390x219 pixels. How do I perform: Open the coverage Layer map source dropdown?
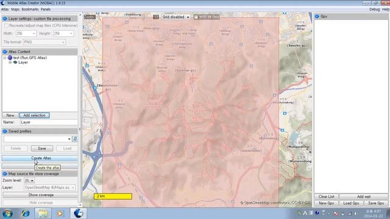point(49,188)
